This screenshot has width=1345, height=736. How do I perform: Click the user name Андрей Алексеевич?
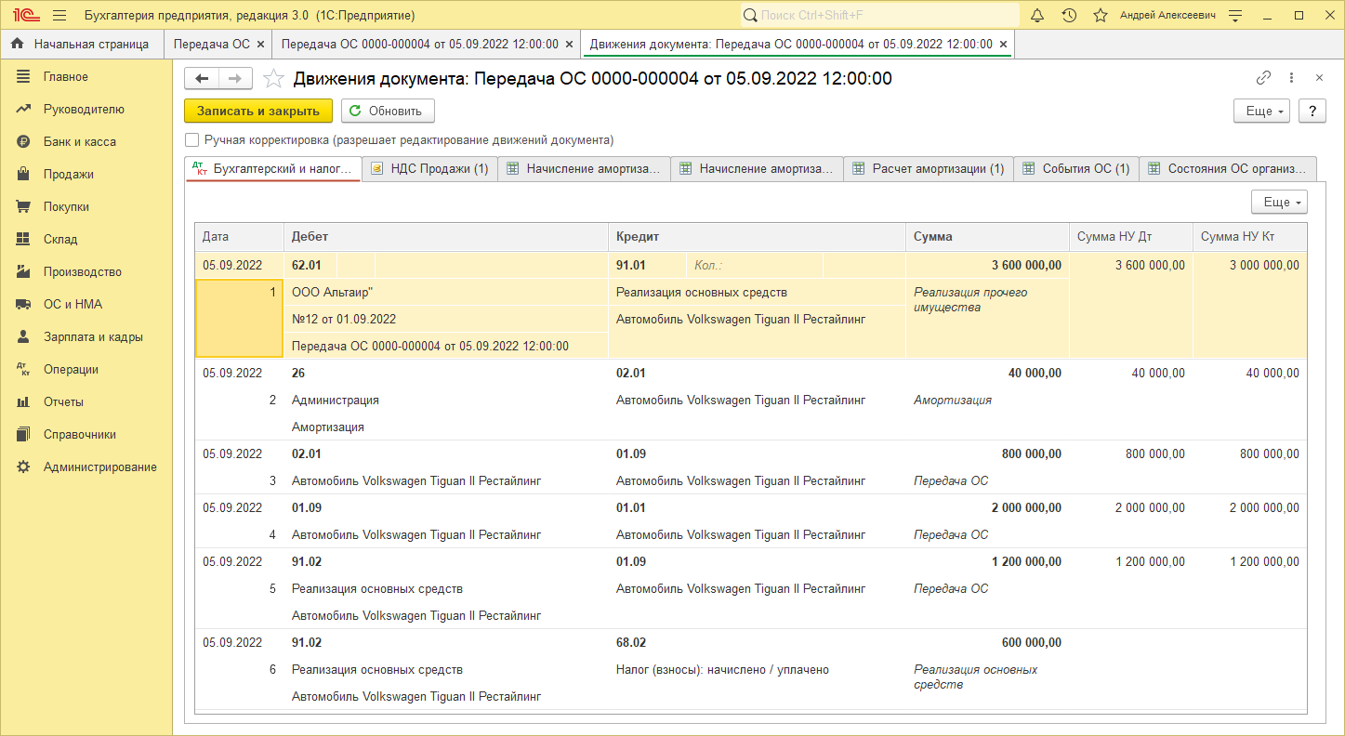pos(1167,16)
